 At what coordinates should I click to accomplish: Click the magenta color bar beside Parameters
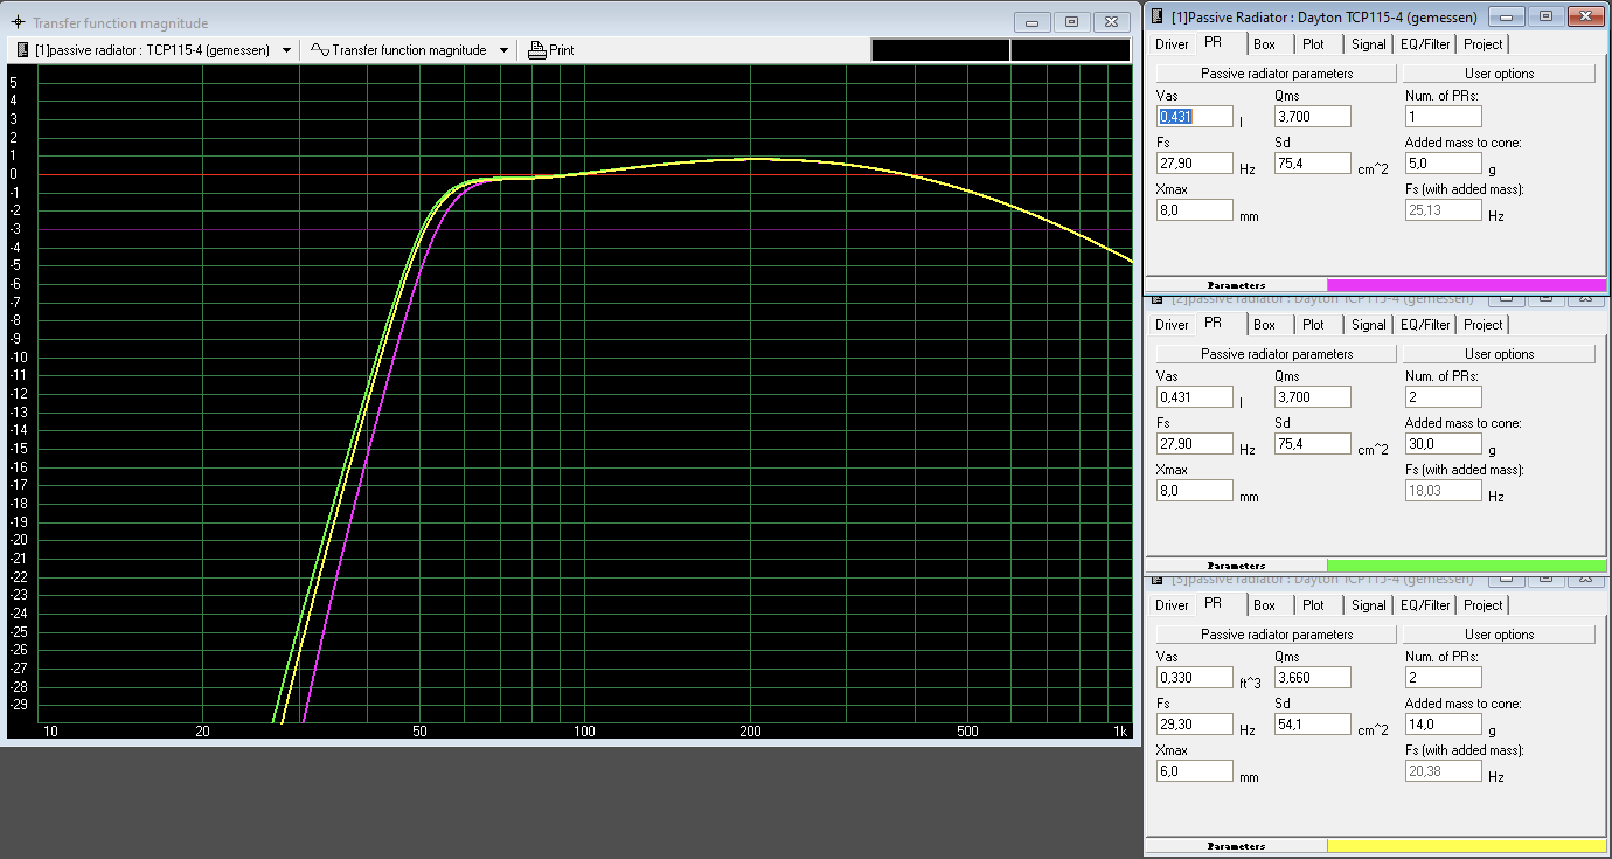(x=1465, y=285)
